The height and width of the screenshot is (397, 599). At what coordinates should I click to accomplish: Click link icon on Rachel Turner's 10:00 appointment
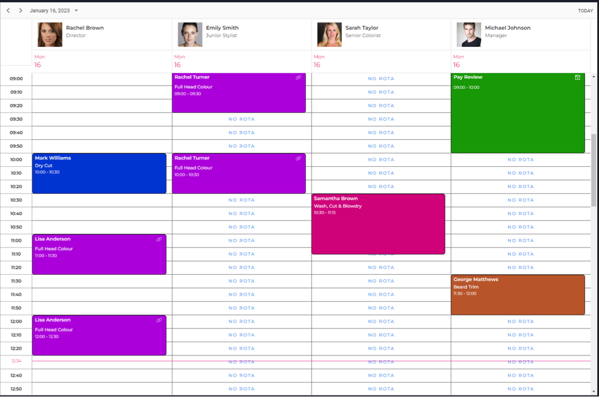(x=299, y=158)
